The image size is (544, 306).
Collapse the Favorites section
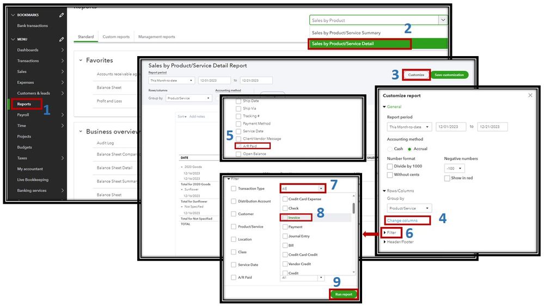(81, 60)
